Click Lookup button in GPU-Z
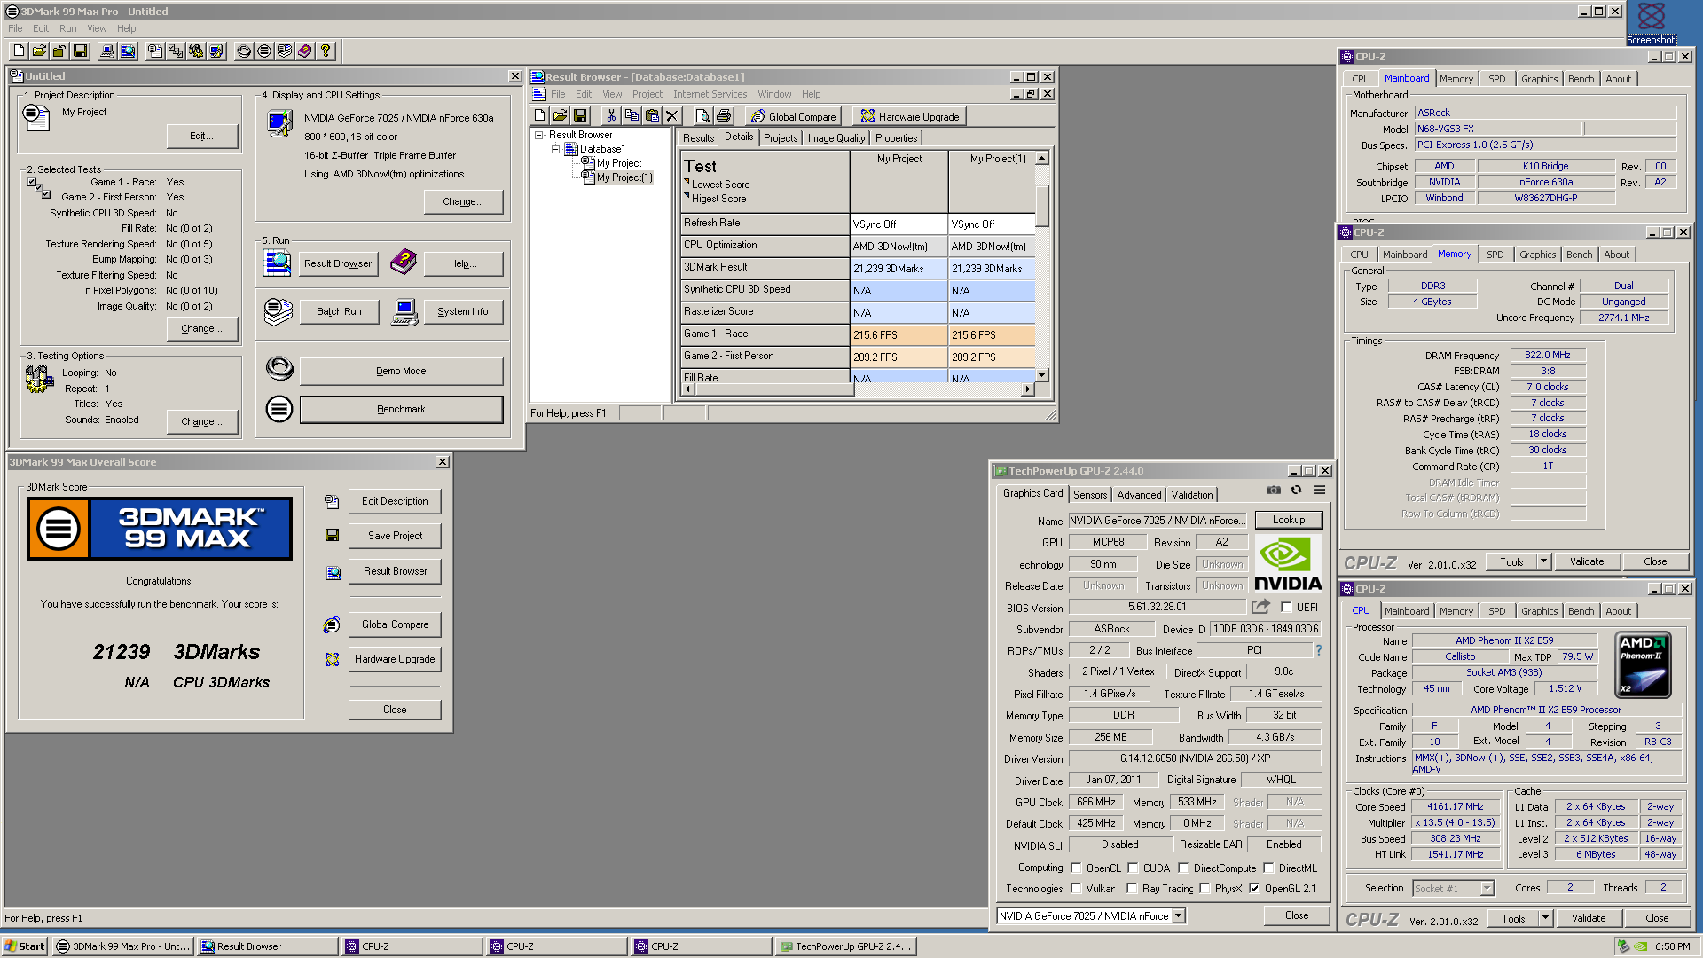This screenshot has height=958, width=1703. [x=1288, y=520]
